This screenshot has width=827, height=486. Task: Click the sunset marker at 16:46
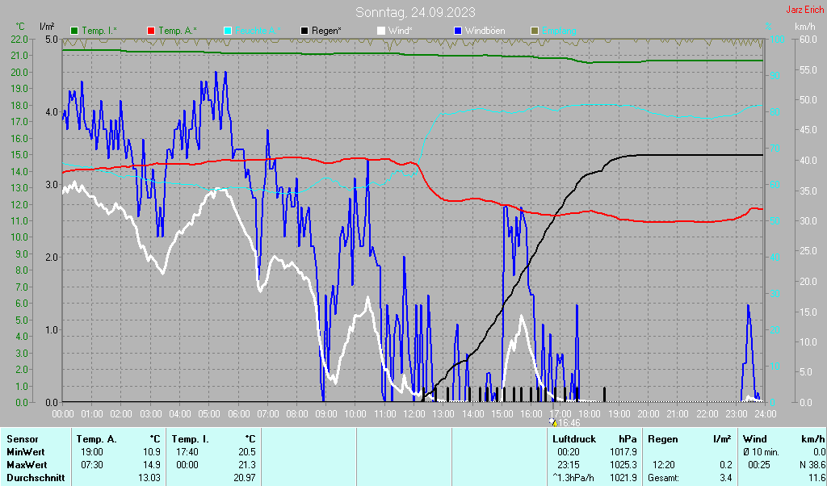(554, 421)
